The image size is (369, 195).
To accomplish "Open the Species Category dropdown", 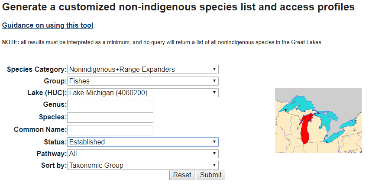I will coord(143,69).
